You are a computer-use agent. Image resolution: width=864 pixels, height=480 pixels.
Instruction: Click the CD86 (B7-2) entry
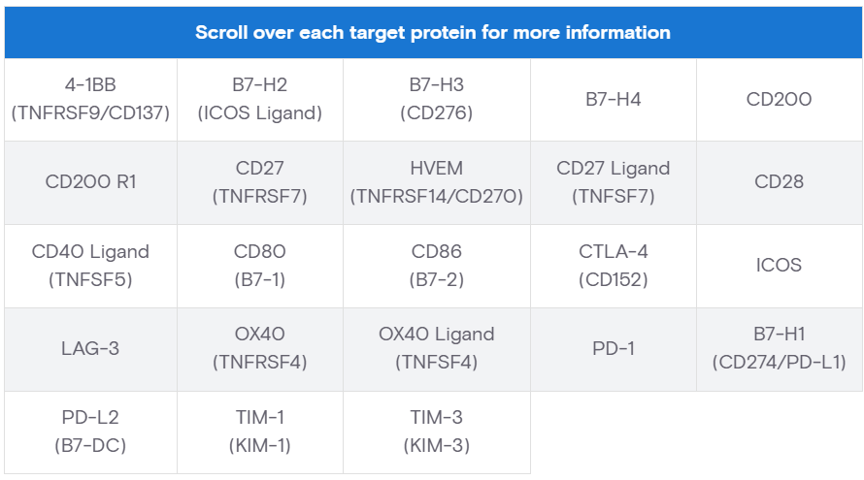437,266
